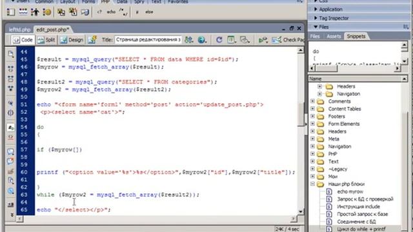Insert PHP URL Variables icon
Image resolution: width=413 pixels, height=232 pixels.
pos(23,12)
